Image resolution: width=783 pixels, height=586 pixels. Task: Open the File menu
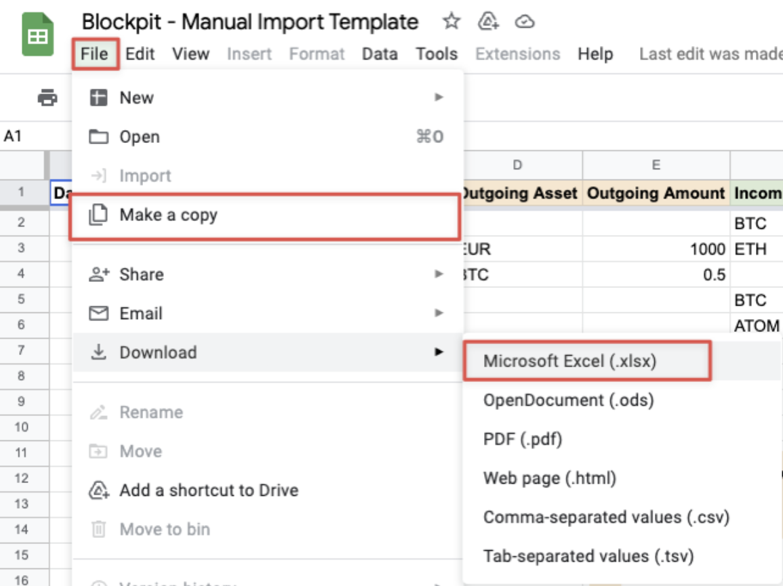point(94,54)
